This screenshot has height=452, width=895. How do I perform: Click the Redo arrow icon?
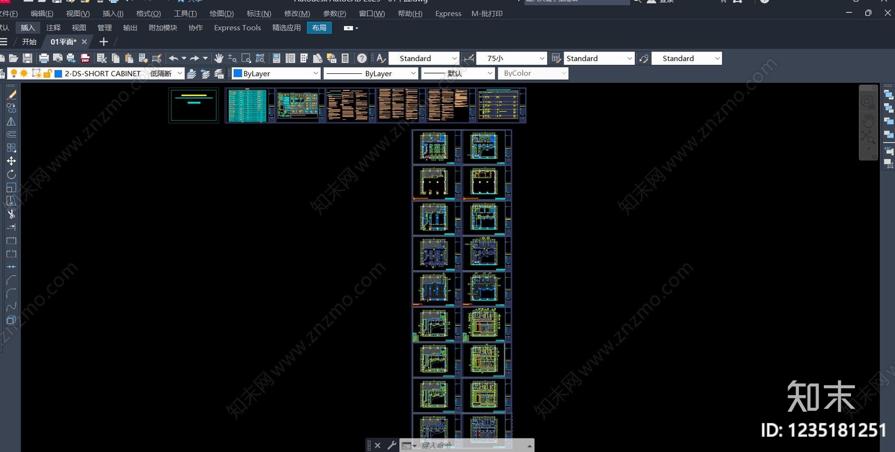pyautogui.click(x=195, y=58)
